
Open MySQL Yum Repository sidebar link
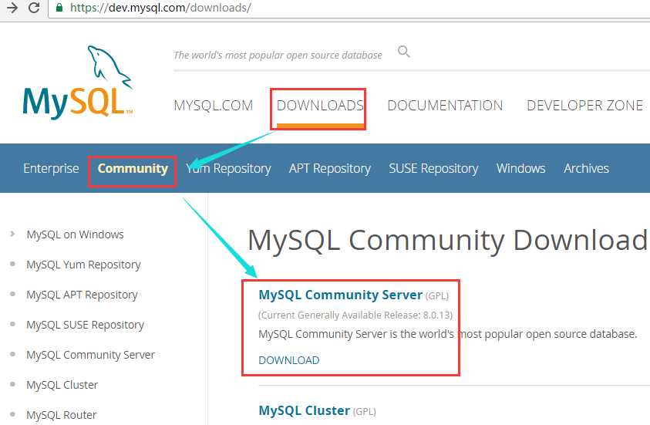[x=84, y=265]
